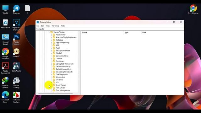Select the EFS key

57,82
